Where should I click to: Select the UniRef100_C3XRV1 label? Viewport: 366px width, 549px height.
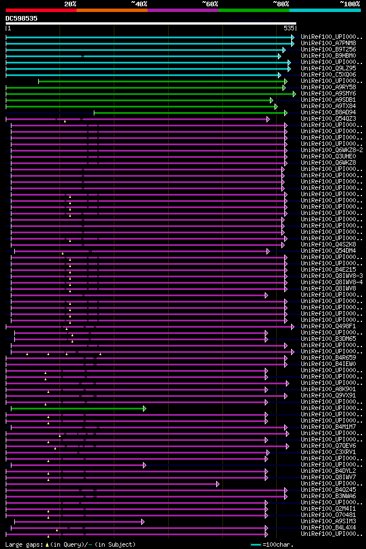328,452
